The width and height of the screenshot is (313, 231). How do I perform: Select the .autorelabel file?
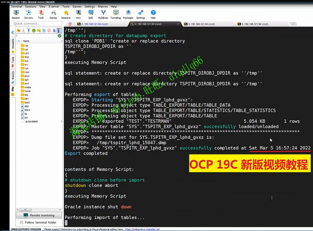coord(29,121)
